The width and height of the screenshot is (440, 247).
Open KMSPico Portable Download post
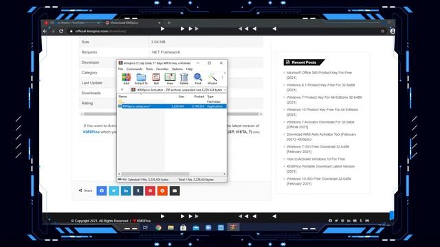coord(320,169)
